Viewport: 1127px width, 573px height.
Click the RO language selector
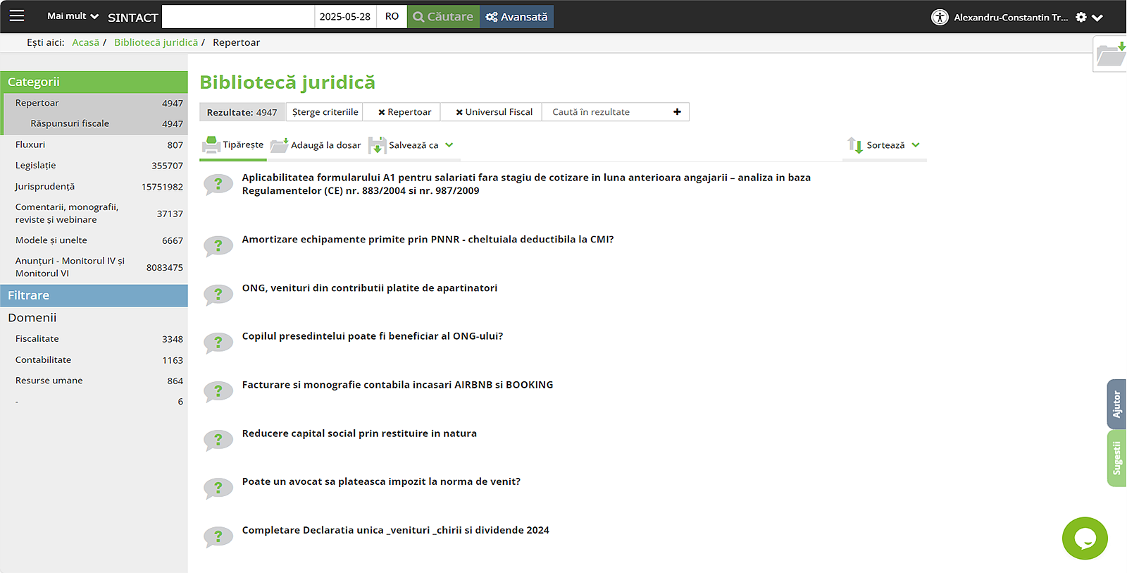pos(392,16)
